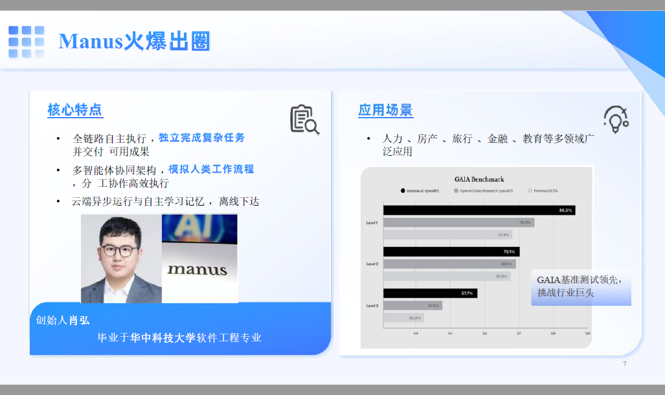Select the founder portrait photo
665x395 pixels.
click(121, 259)
